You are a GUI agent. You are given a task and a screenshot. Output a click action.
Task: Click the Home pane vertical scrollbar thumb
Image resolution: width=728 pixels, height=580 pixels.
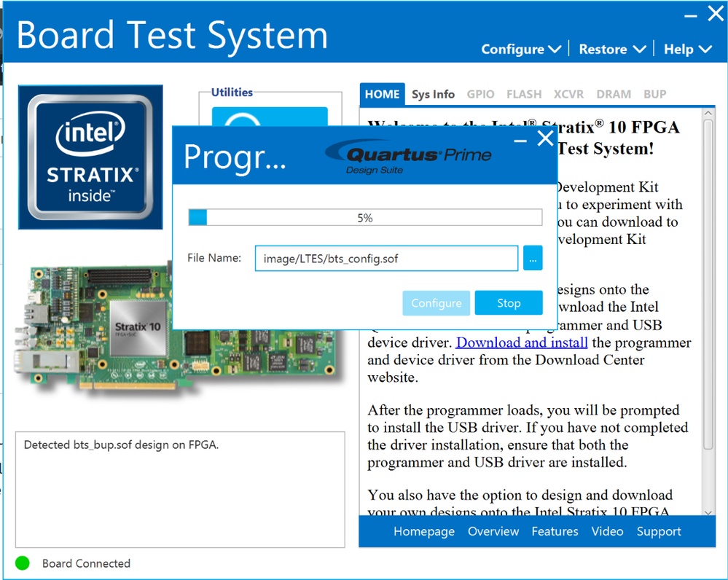click(x=708, y=285)
